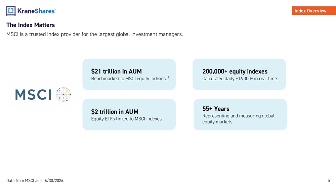
Task: Click the $21 trillion in AUM card
Action: 129,75
